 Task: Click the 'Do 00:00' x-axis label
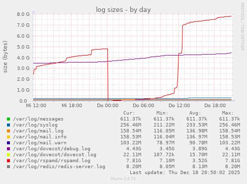point(108,106)
